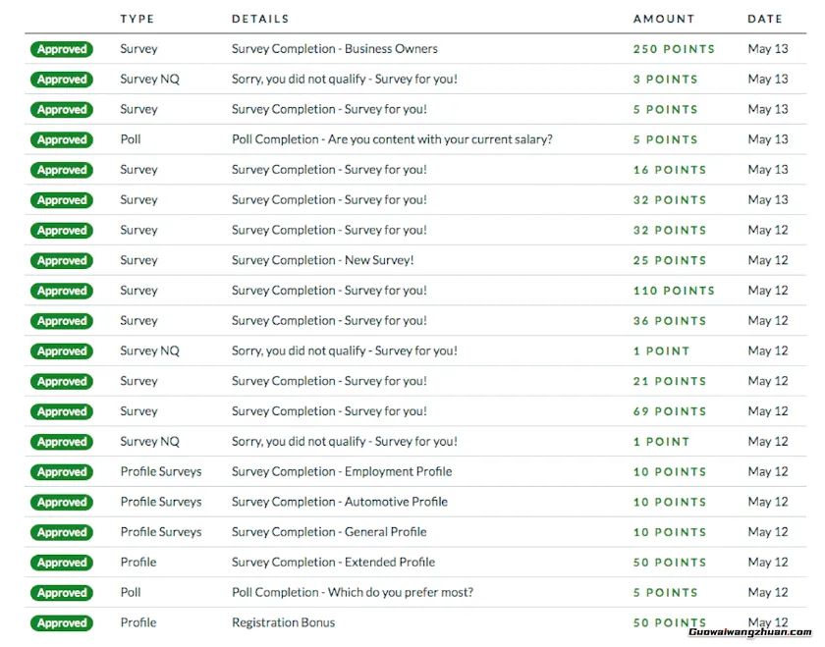
Task: Select 'Survey Completion - New Survey!' details text
Action: pyautogui.click(x=322, y=260)
